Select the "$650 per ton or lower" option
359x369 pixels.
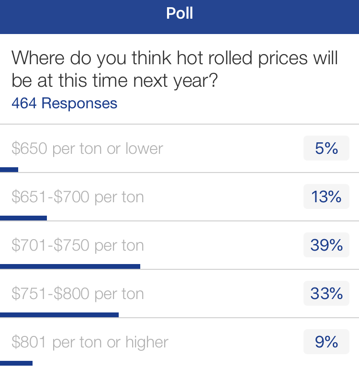pyautogui.click(x=88, y=149)
